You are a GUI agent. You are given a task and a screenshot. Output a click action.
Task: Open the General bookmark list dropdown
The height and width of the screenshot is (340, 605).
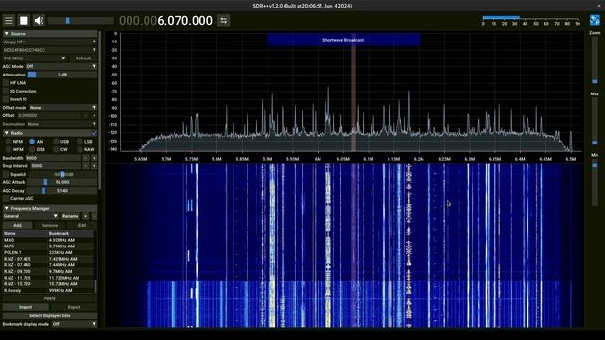click(30, 216)
